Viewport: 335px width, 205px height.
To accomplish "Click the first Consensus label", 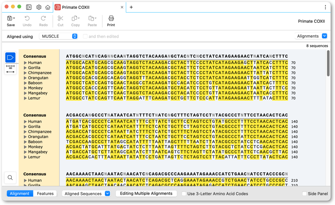I will tap(35, 56).
